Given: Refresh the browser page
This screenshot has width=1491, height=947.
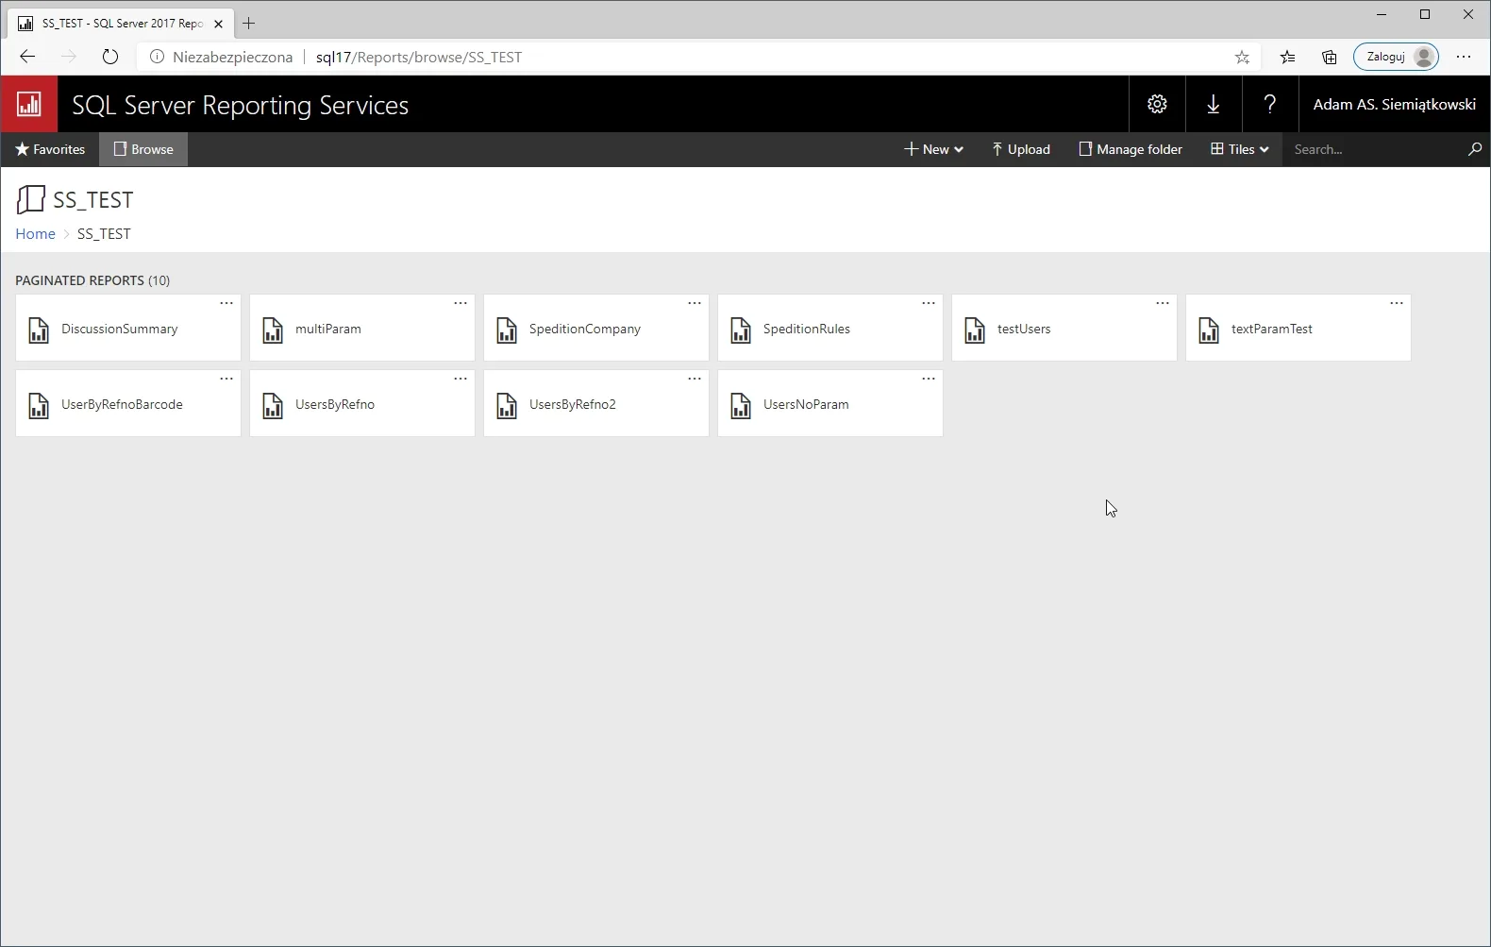Looking at the screenshot, I should pos(110,57).
